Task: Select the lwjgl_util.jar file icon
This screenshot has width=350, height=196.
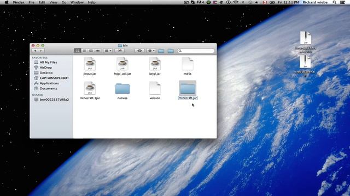Action: [x=122, y=64]
